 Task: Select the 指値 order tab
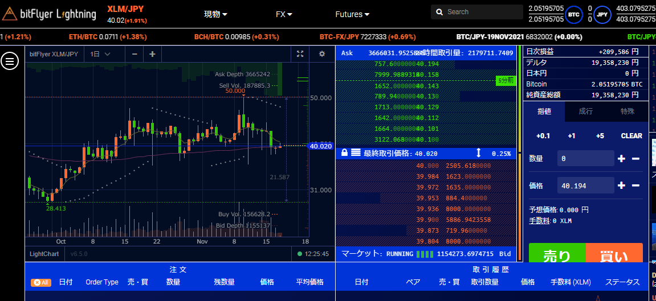pos(544,112)
